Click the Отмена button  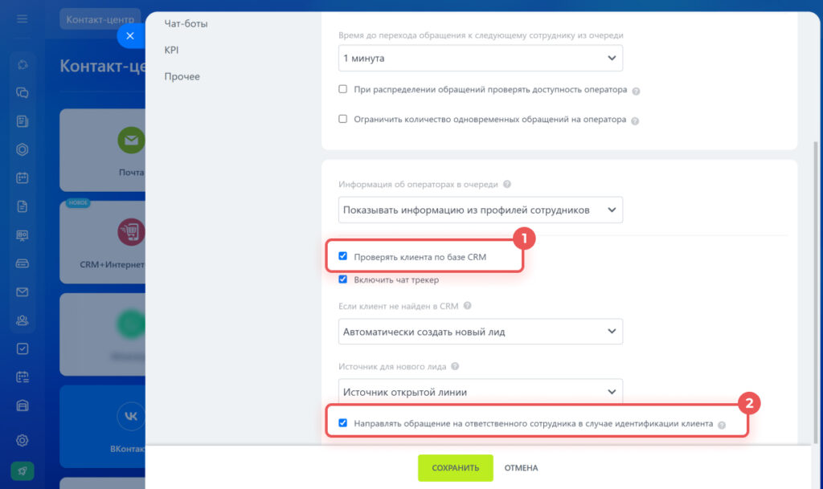pyautogui.click(x=521, y=468)
